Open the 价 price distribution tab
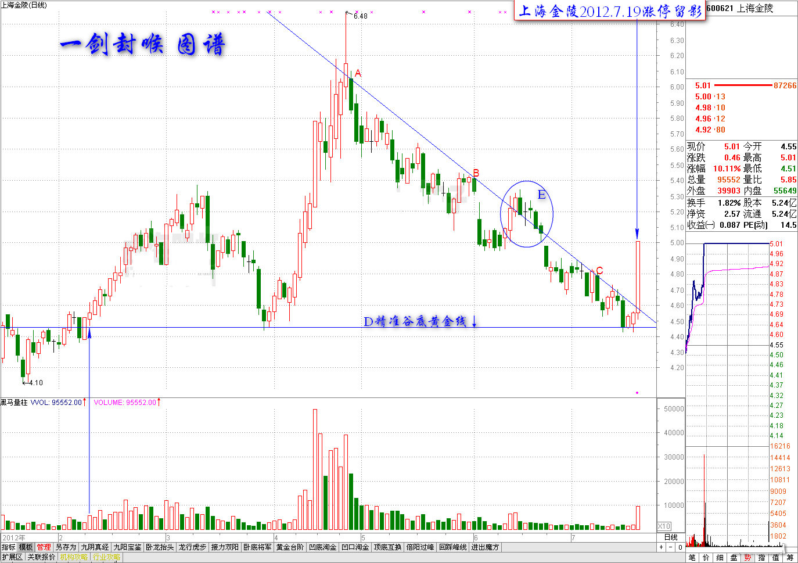Viewport: 798px width, 563px height. (706, 558)
